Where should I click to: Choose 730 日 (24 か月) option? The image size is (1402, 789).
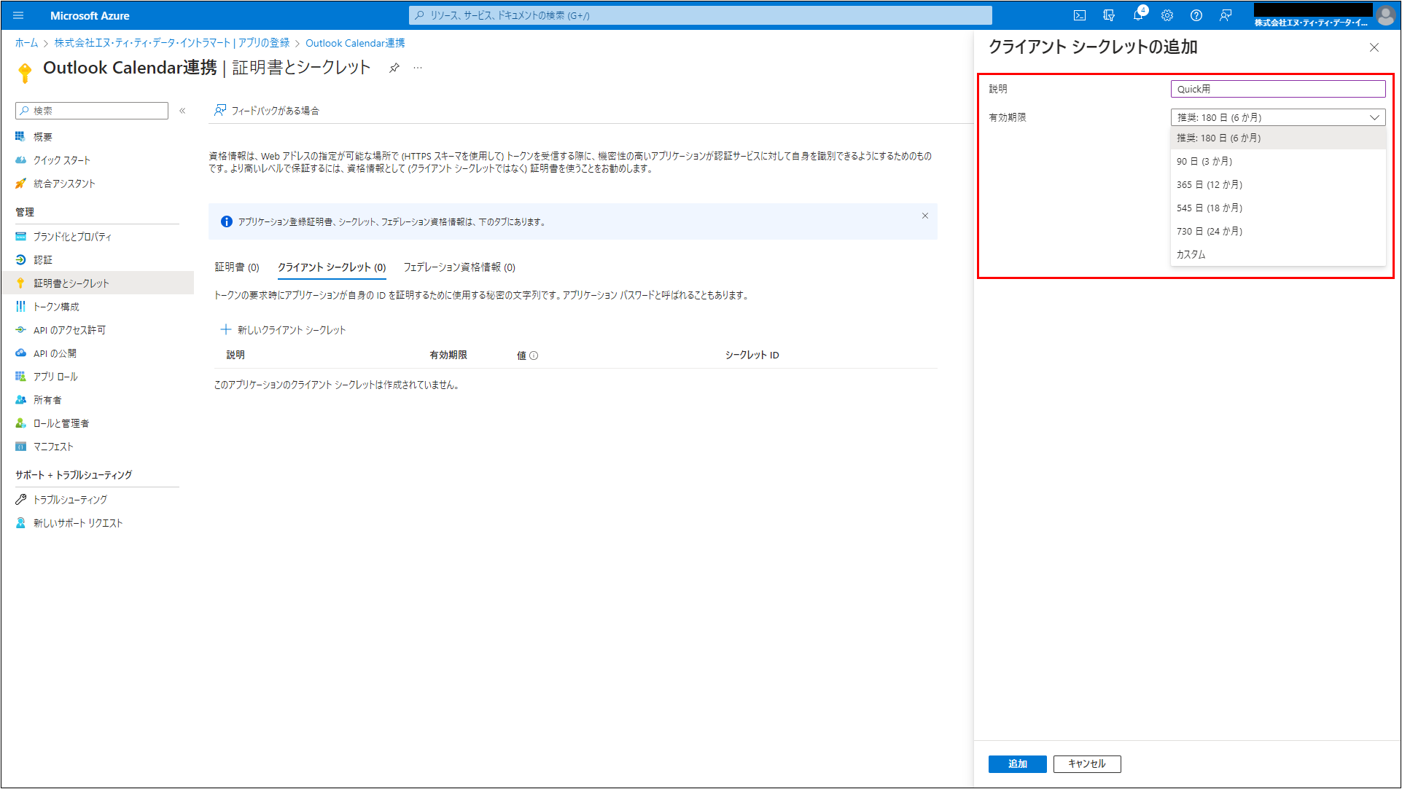tap(1278, 231)
